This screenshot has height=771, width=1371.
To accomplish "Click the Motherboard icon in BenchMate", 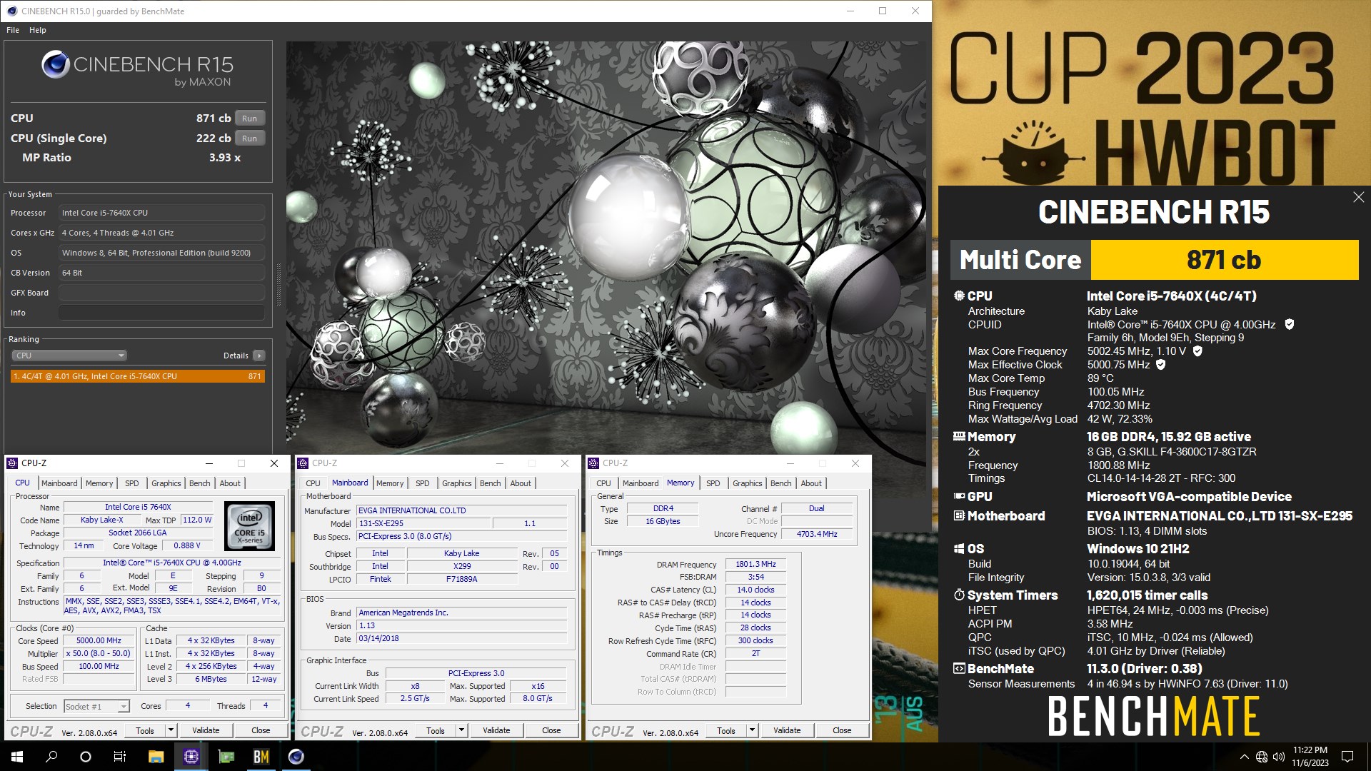I will pos(959,515).
